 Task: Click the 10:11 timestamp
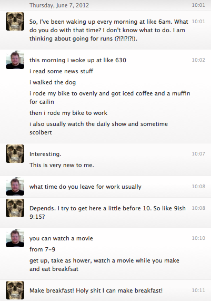pyautogui.click(x=198, y=290)
